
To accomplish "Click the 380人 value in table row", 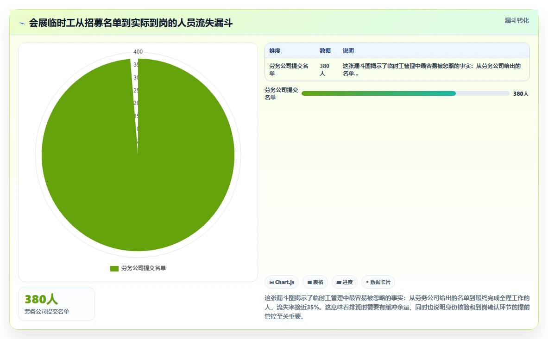I will 324,69.
